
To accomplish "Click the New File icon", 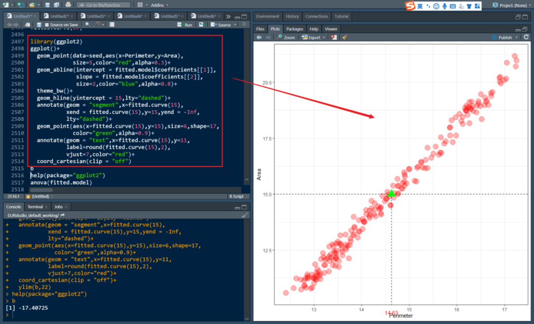I will tap(5, 5).
